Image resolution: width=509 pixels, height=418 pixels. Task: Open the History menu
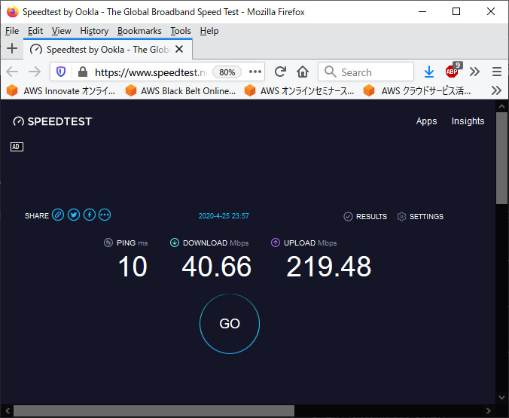[94, 31]
